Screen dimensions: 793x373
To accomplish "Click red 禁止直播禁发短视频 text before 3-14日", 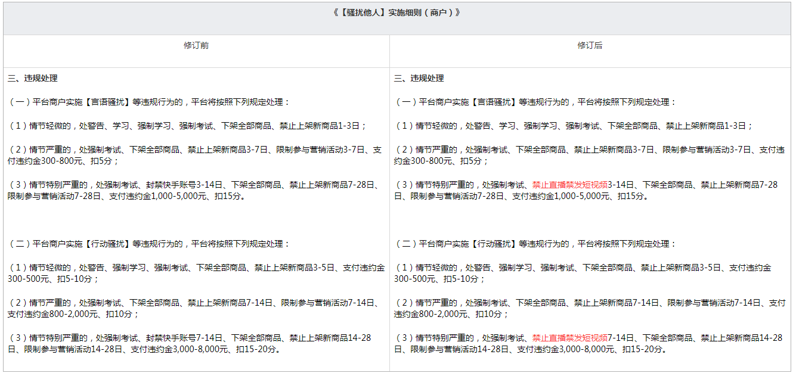I will tap(569, 185).
